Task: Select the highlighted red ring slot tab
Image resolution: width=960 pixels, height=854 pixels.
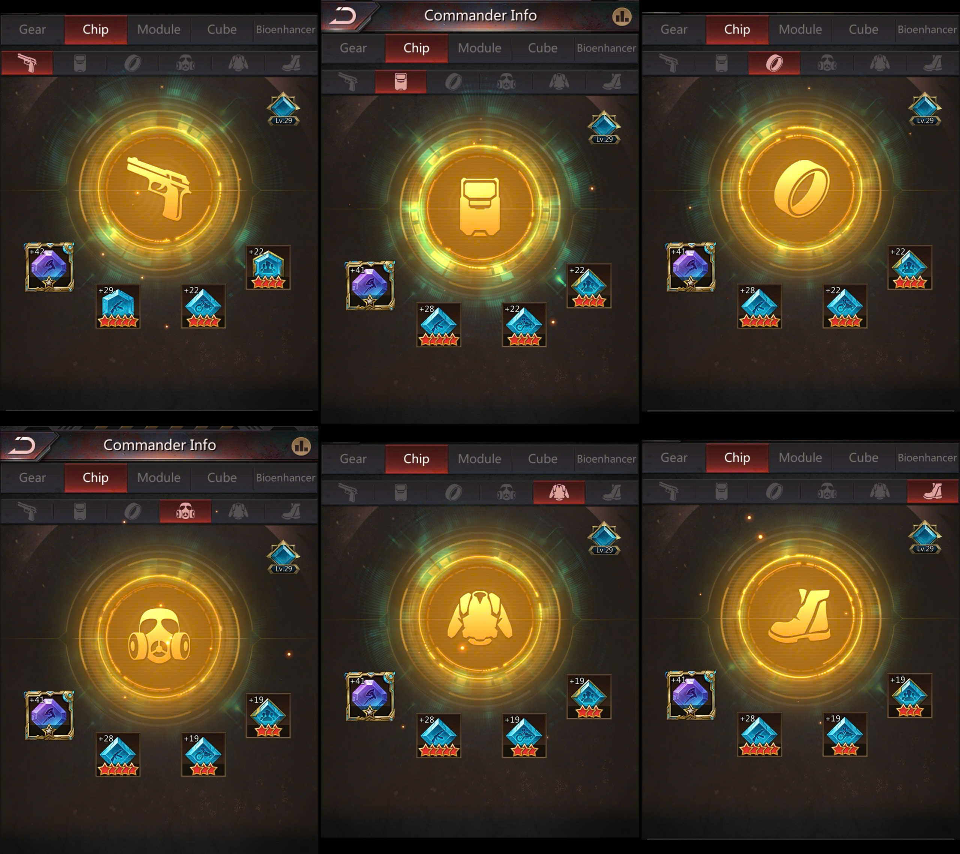Action: point(774,63)
